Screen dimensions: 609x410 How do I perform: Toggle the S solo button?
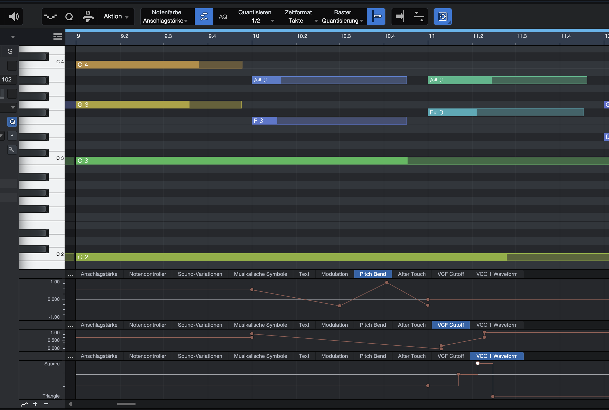click(x=10, y=51)
